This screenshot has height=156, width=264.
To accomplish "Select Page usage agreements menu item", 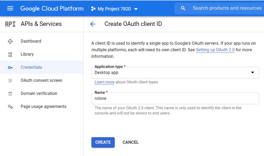I will 43,107.
